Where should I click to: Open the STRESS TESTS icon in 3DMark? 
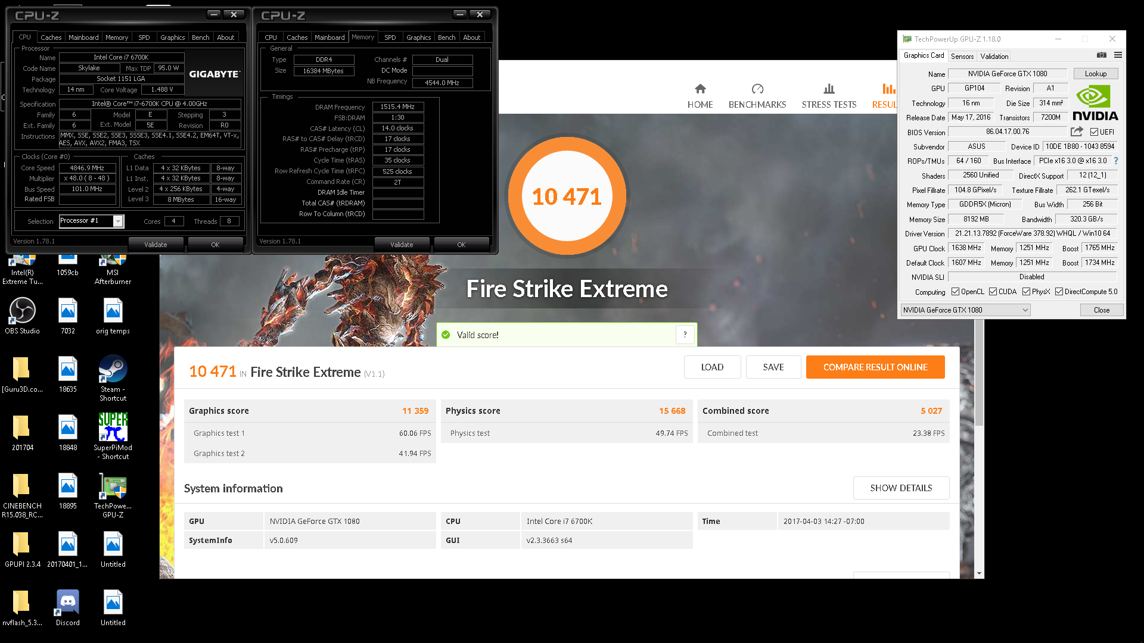click(829, 89)
